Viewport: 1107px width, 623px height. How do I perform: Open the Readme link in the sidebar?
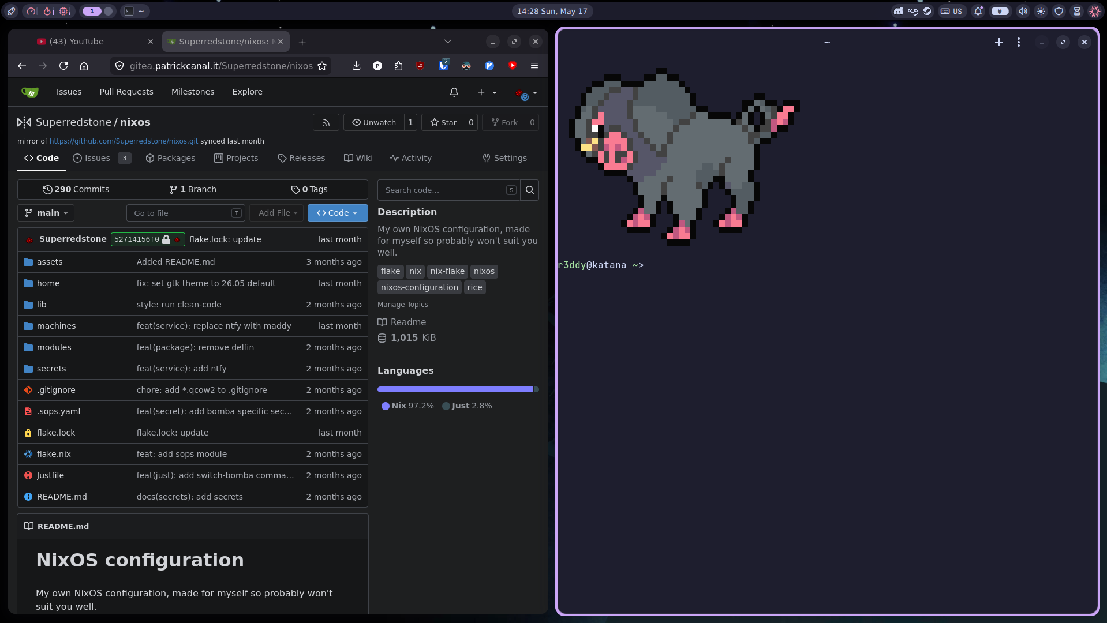point(402,322)
